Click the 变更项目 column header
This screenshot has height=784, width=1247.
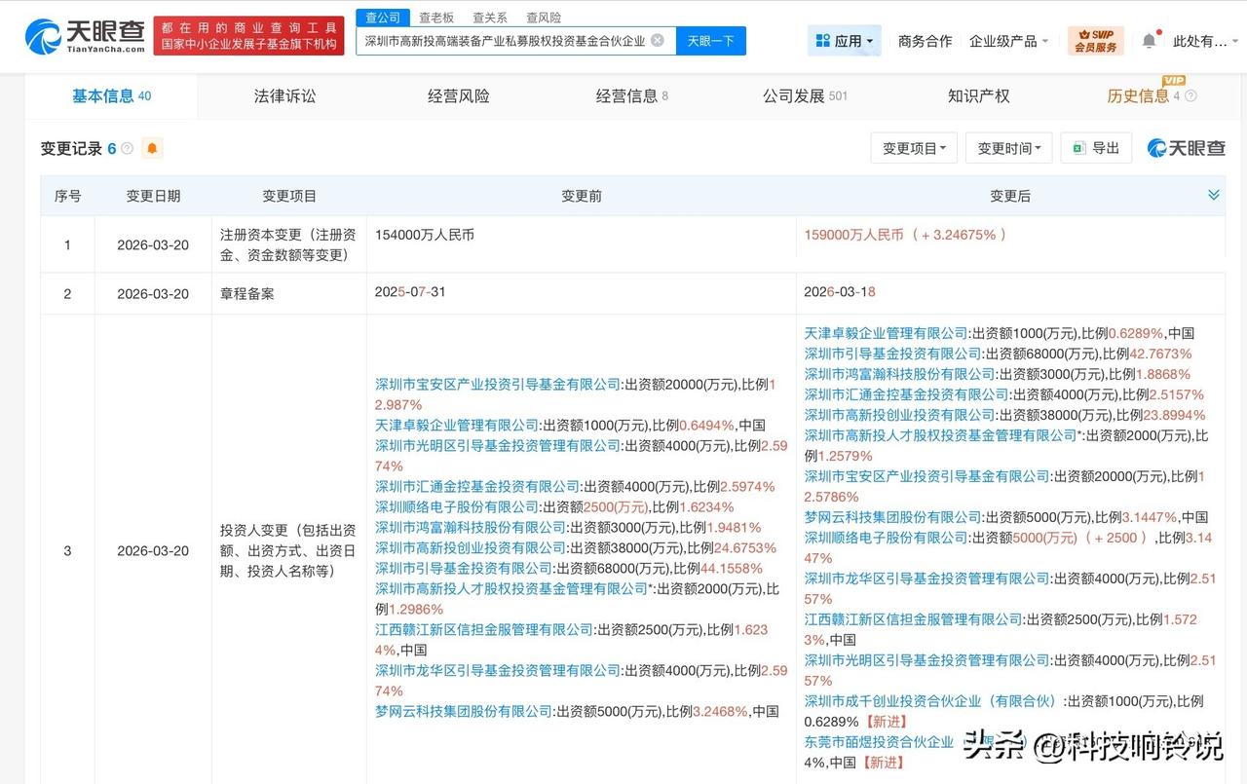click(x=289, y=196)
